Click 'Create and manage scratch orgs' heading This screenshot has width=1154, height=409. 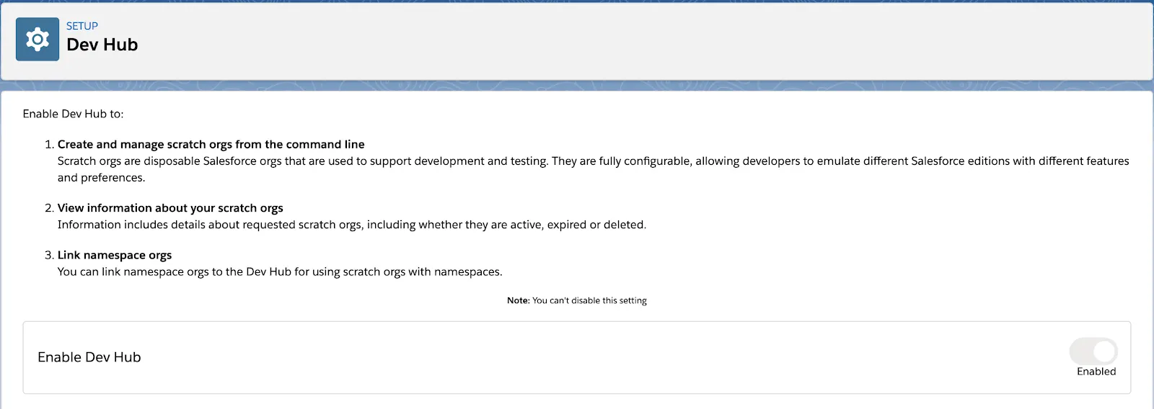point(211,145)
